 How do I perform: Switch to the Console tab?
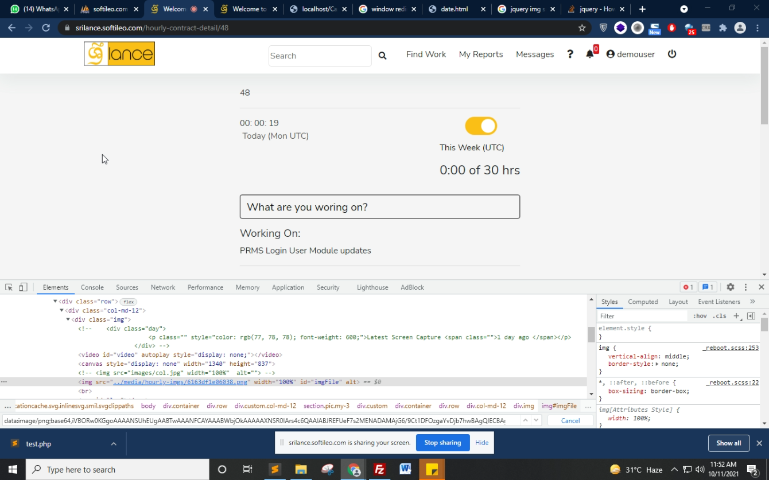92,287
